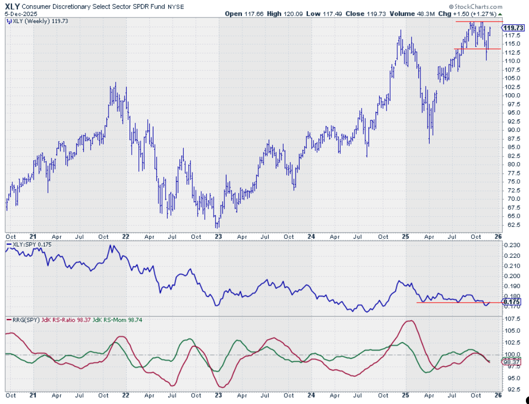529x404 pixels.
Task: Click year 23 on the bottom time axis
Action: [x=218, y=395]
